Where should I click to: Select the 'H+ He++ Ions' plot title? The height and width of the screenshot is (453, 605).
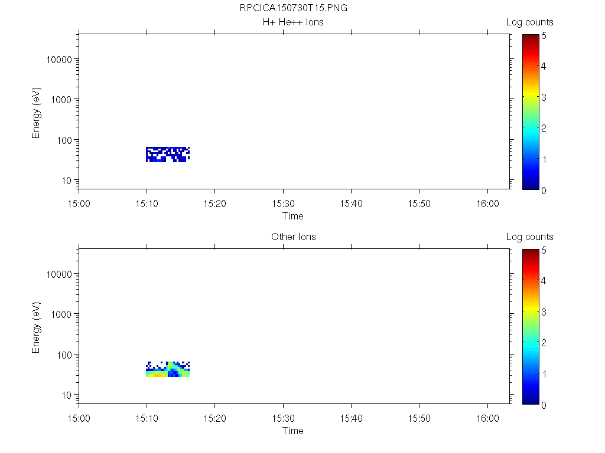click(293, 22)
